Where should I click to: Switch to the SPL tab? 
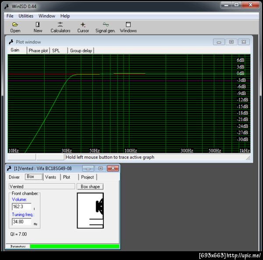pos(59,51)
